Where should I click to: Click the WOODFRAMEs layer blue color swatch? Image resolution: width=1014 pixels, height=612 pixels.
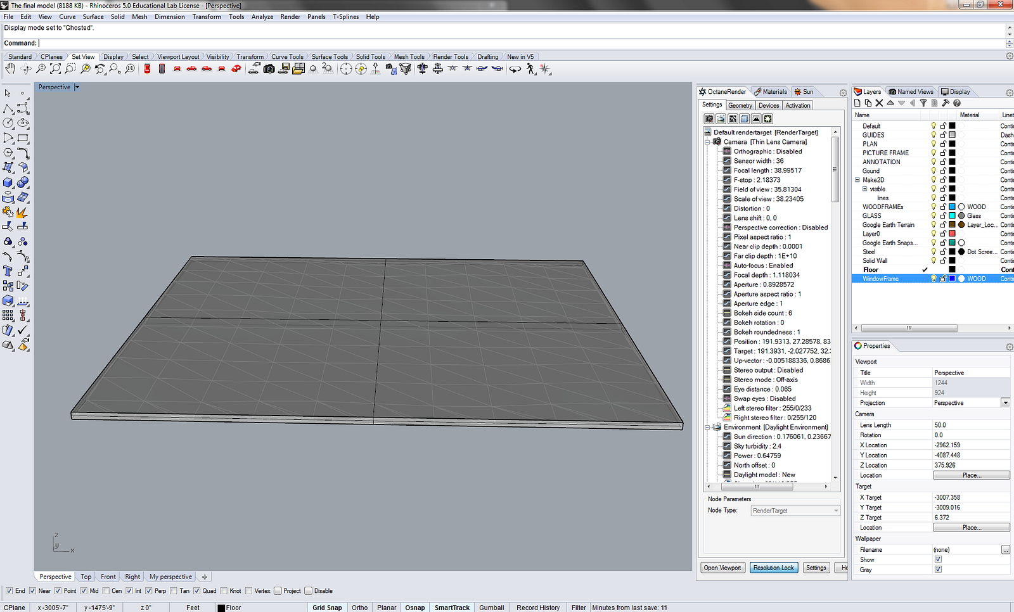click(x=952, y=207)
